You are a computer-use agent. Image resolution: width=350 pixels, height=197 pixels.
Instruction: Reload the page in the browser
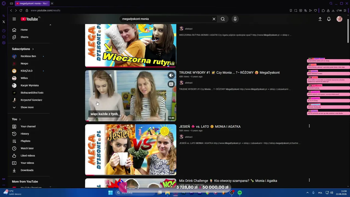click(21, 10)
